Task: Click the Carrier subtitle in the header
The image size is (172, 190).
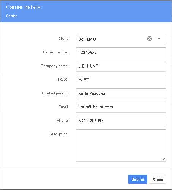Action: (x=11, y=16)
